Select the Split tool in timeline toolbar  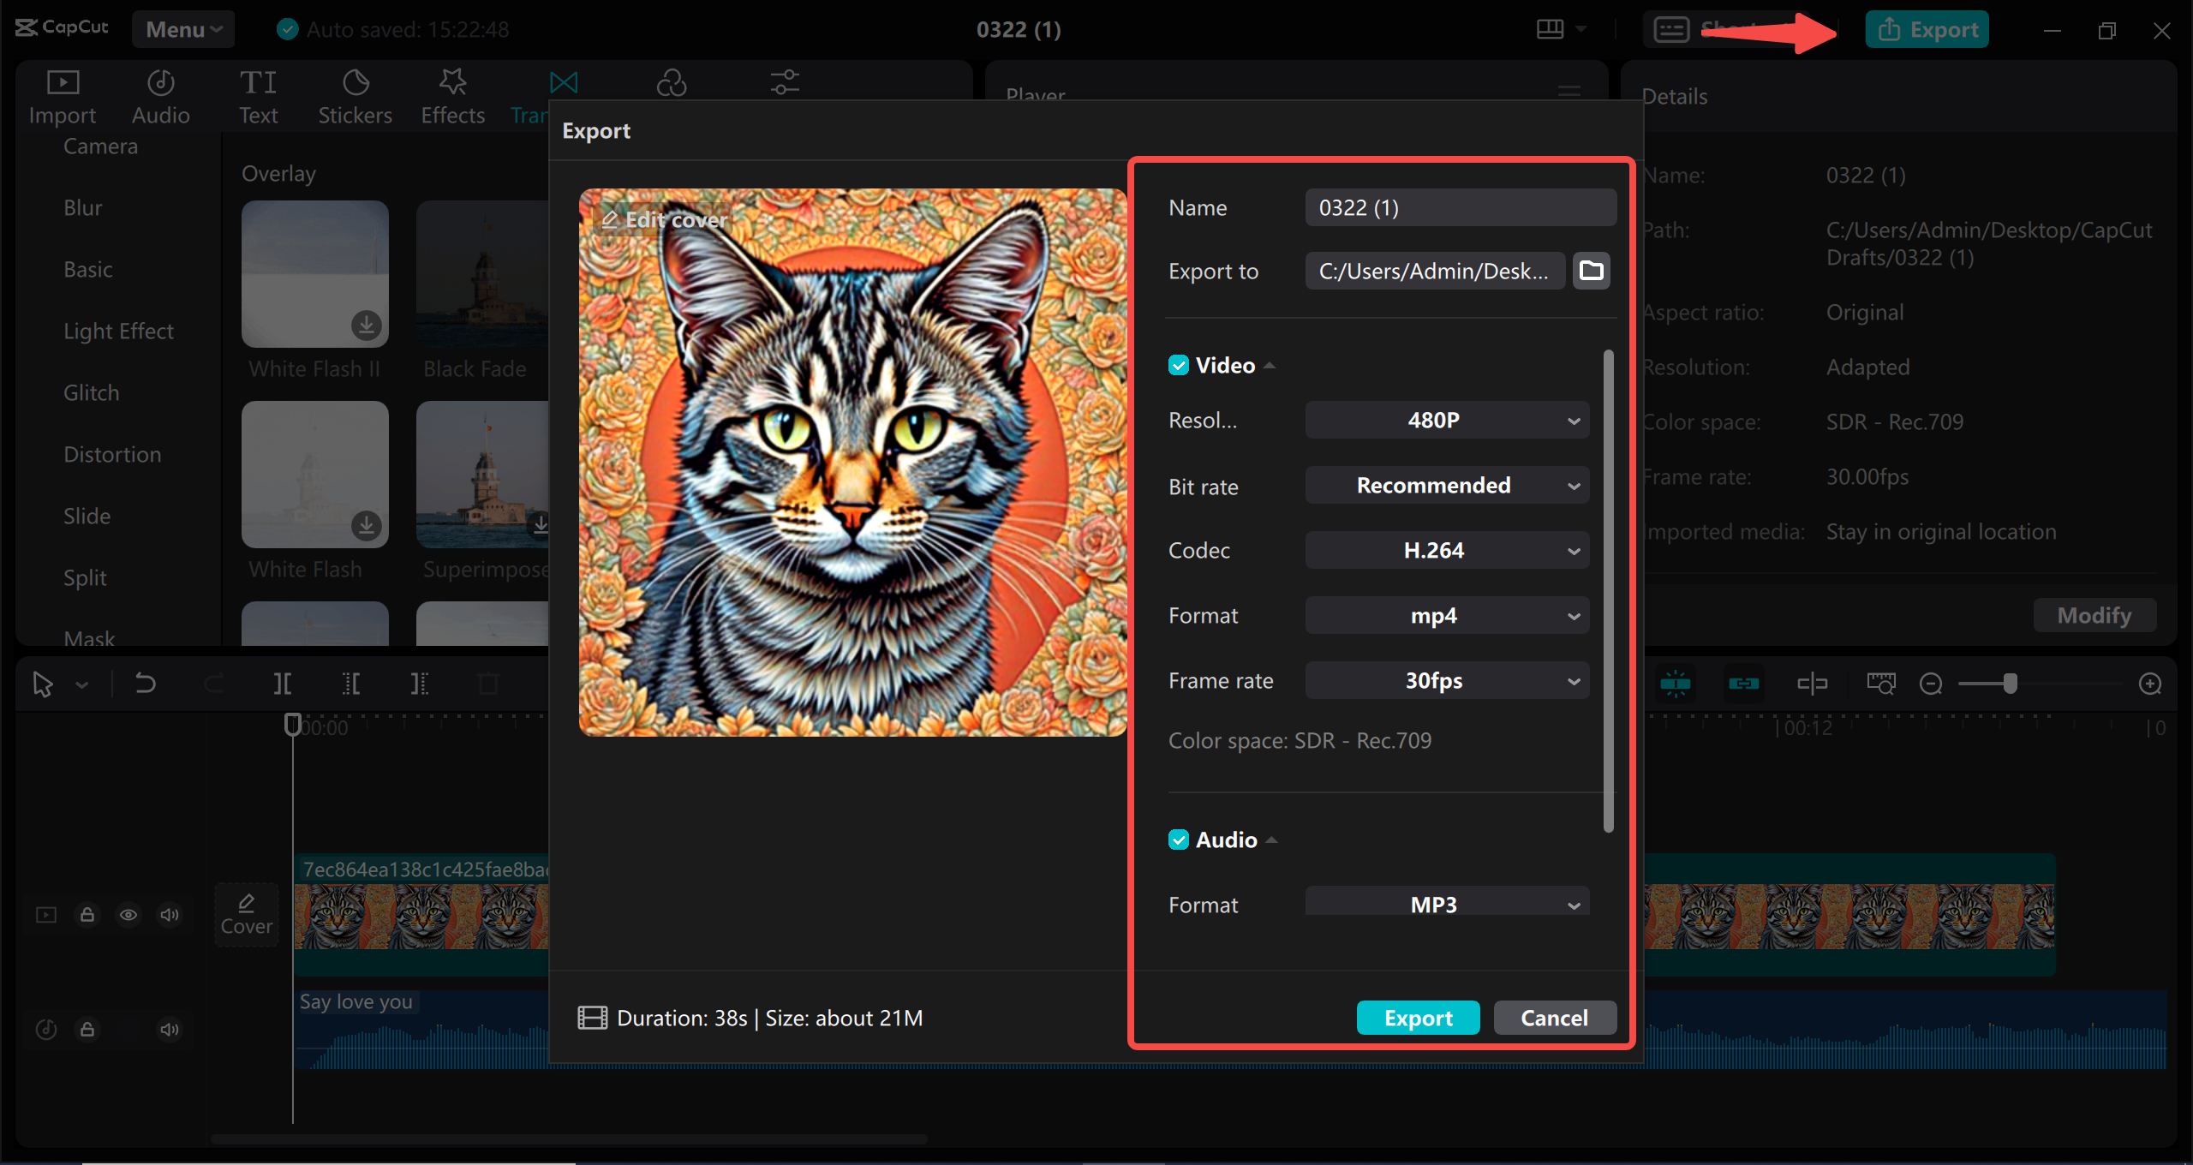point(283,683)
